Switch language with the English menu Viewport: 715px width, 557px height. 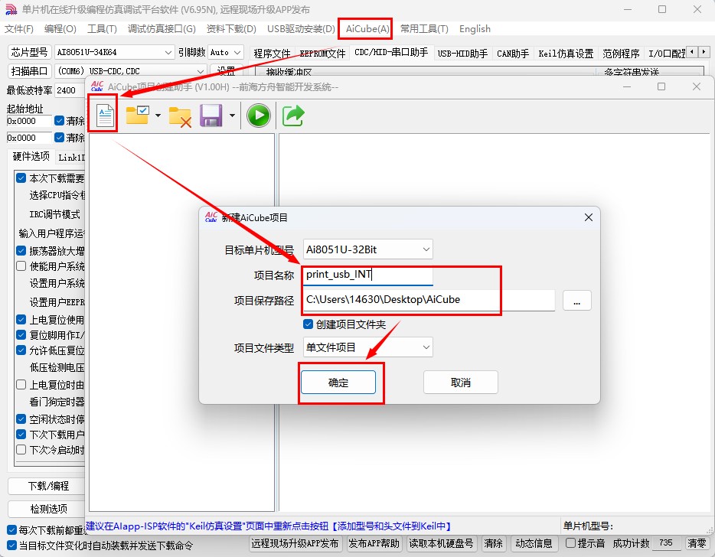[x=475, y=29]
